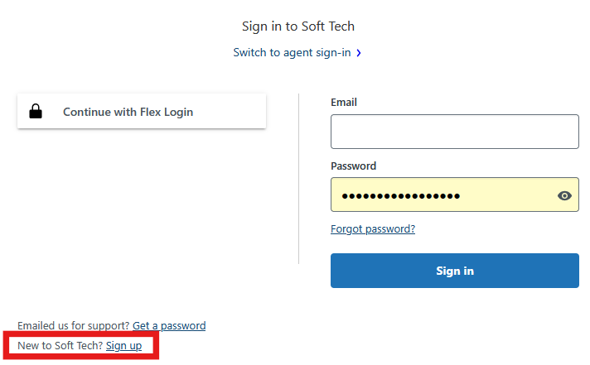Click blank space below the Flex Login button

(142, 210)
